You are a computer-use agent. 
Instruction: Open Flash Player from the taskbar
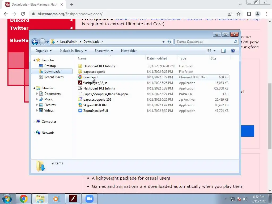tap(73, 199)
